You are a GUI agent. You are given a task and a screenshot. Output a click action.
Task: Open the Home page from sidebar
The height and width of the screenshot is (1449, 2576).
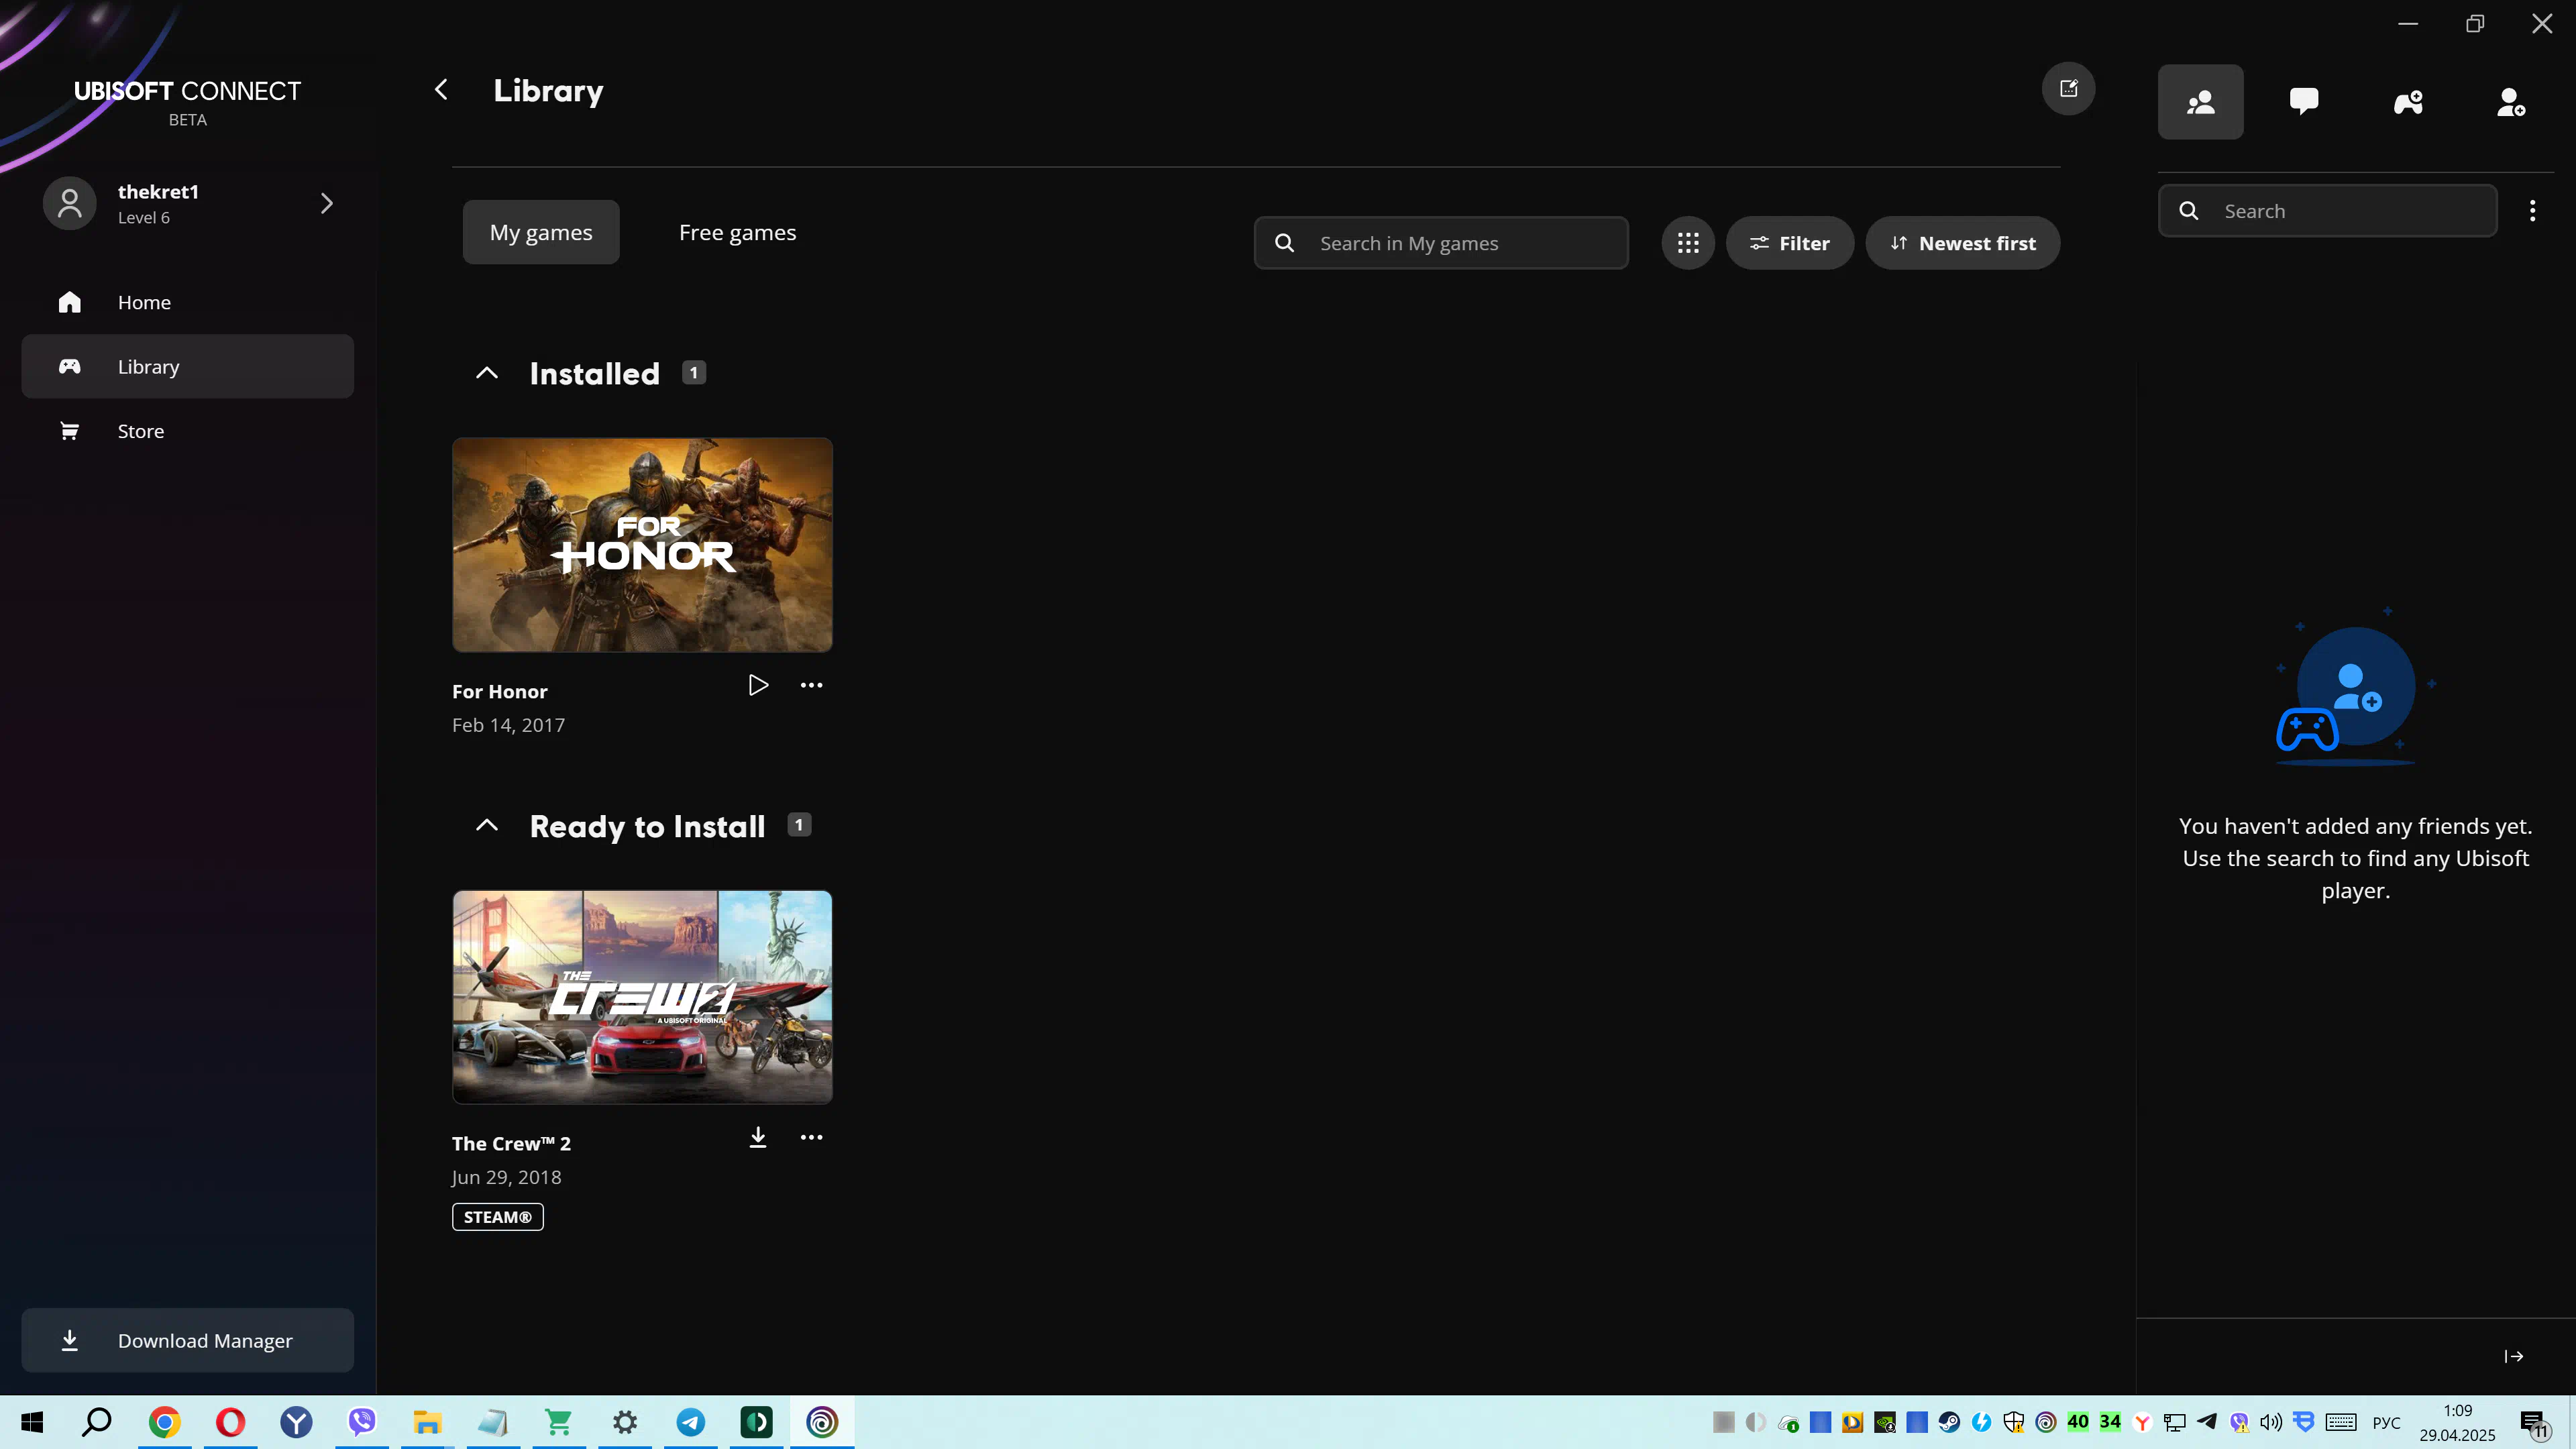tap(188, 302)
